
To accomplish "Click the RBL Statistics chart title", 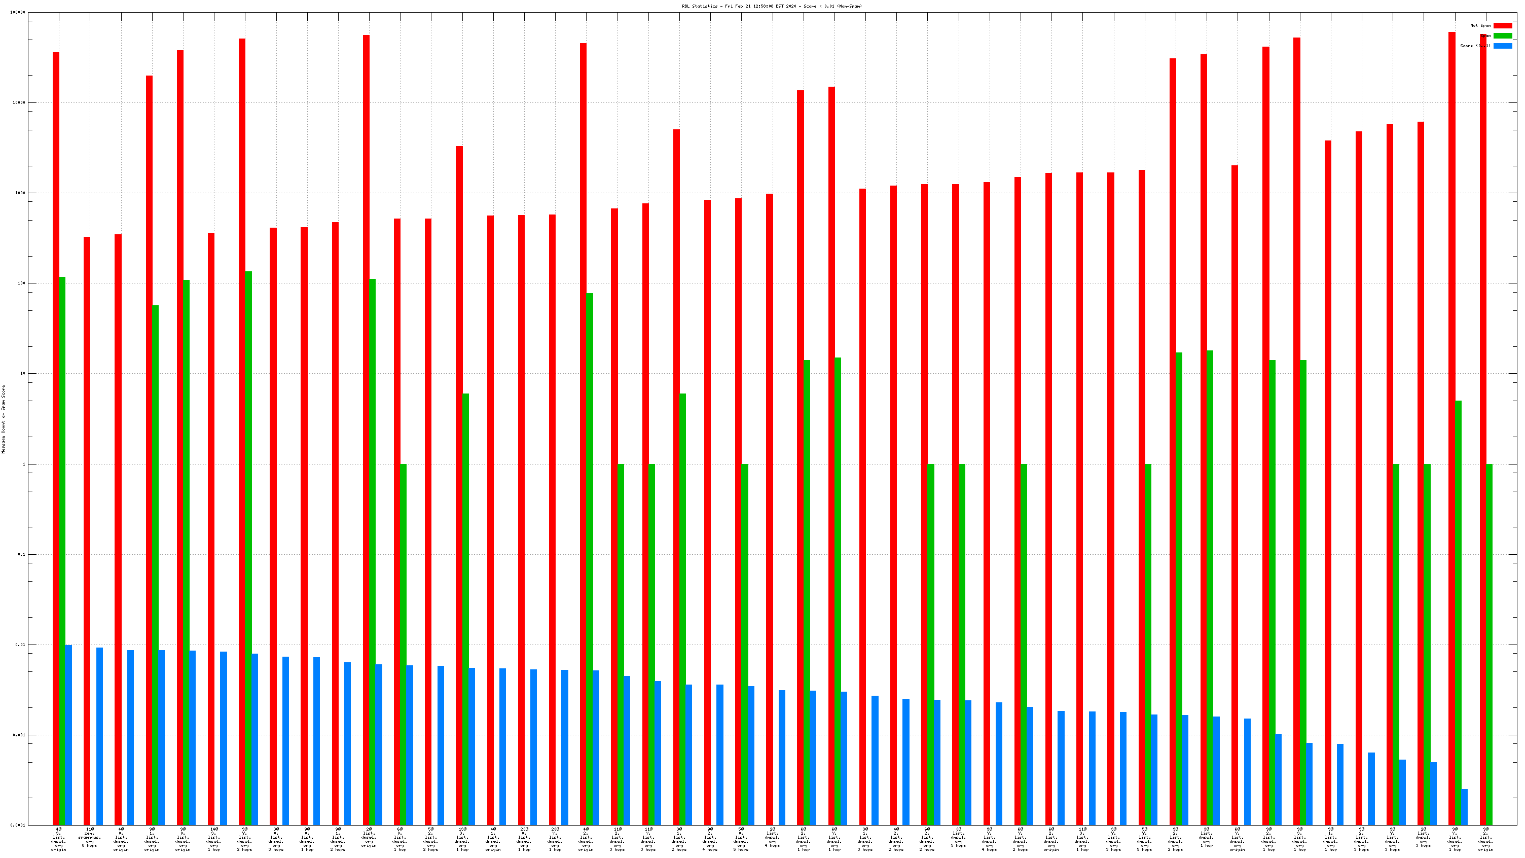I will pos(772,6).
